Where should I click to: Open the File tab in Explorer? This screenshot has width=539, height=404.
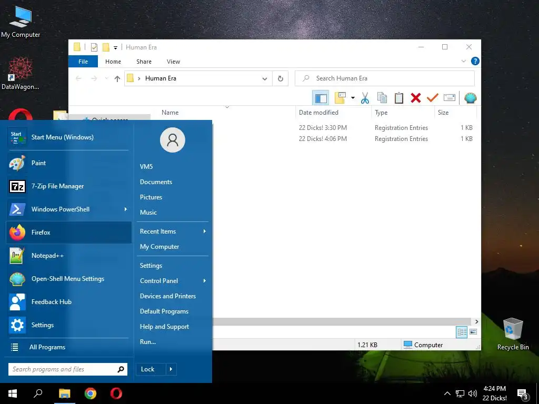(83, 62)
